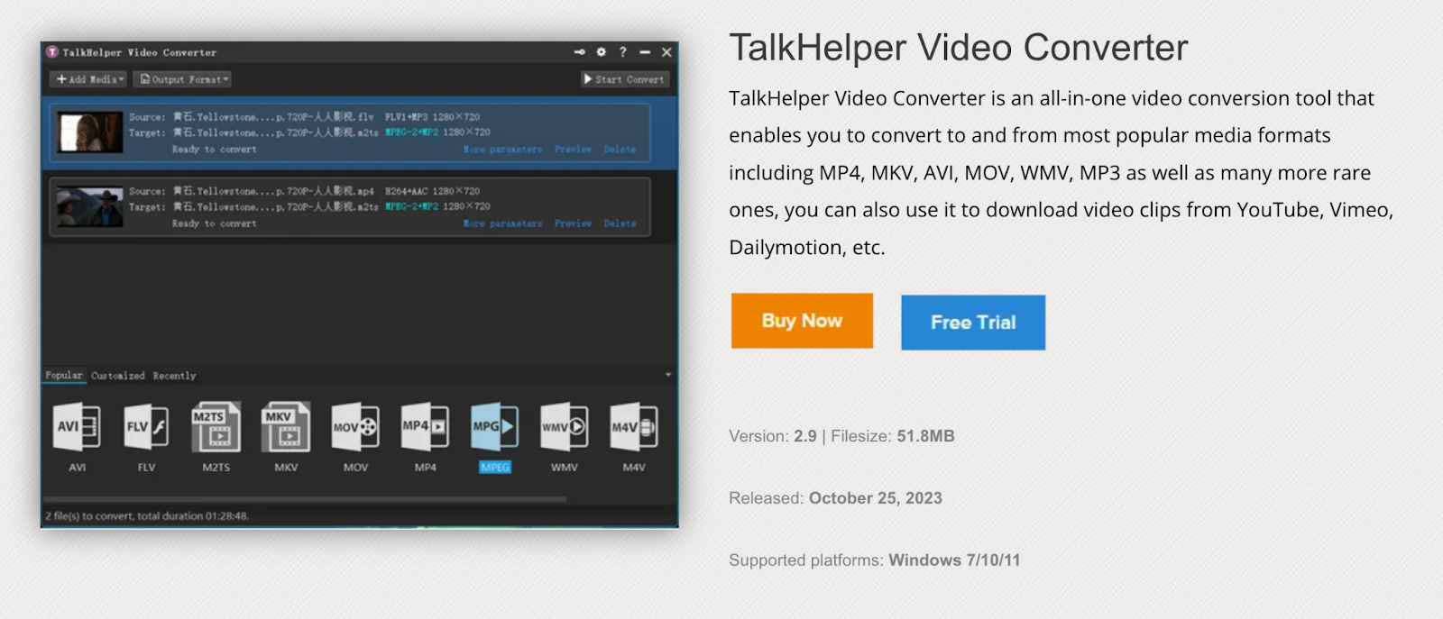
Task: Select the MP4 format icon
Action: 425,427
